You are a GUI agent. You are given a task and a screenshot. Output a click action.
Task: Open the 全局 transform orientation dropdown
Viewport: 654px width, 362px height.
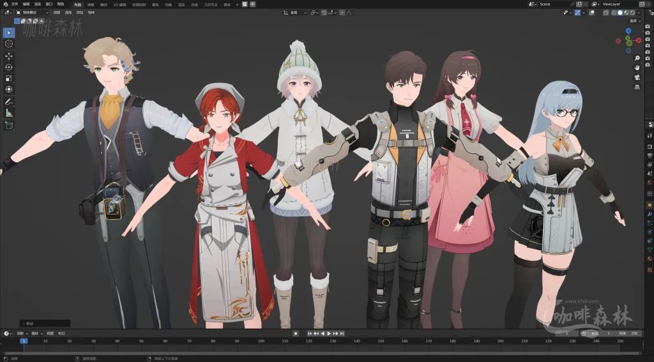click(295, 13)
